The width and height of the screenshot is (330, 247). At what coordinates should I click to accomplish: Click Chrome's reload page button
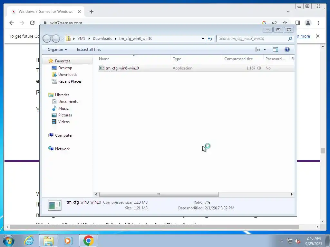click(32, 23)
